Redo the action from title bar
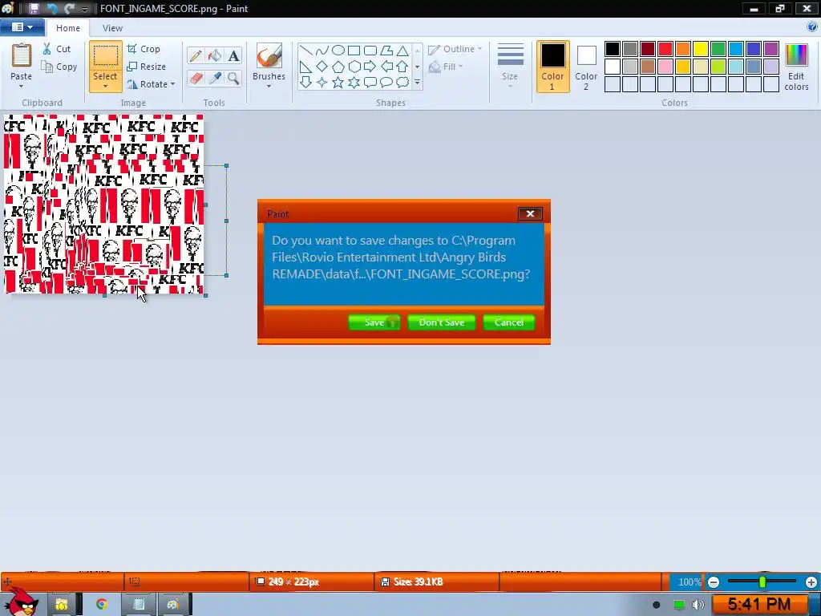 [x=69, y=8]
